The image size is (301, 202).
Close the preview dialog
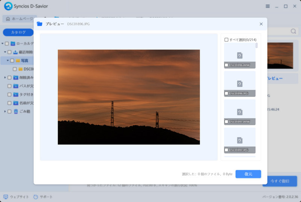(x=261, y=24)
